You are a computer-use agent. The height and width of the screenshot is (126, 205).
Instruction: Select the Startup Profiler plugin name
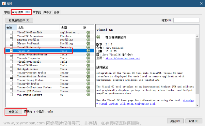(28, 39)
